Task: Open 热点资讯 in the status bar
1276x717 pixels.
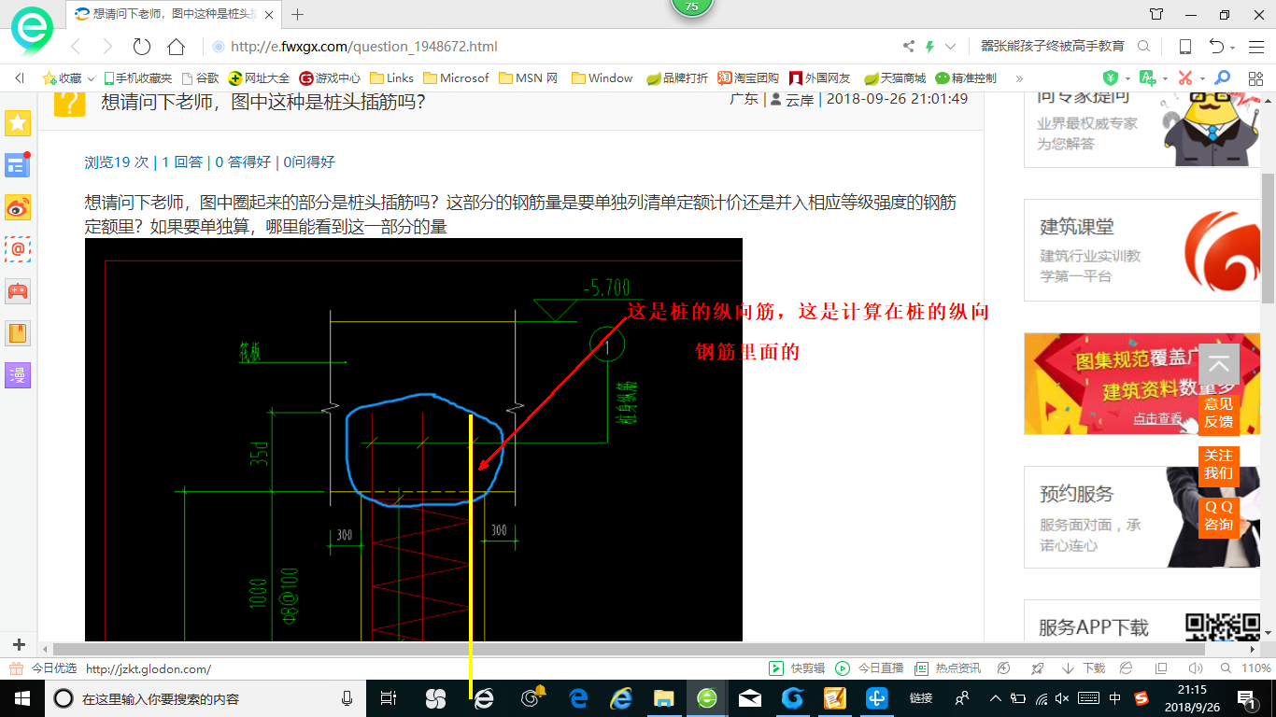Action: [947, 668]
